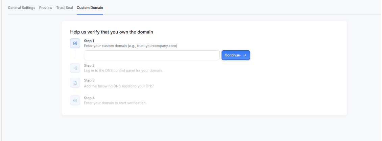Focus the custom domain input field

tap(152, 55)
